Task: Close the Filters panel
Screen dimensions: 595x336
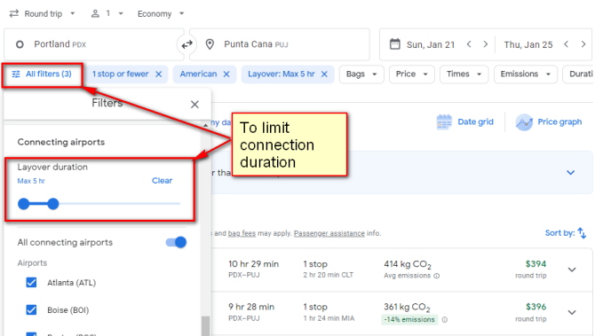Action: point(194,105)
